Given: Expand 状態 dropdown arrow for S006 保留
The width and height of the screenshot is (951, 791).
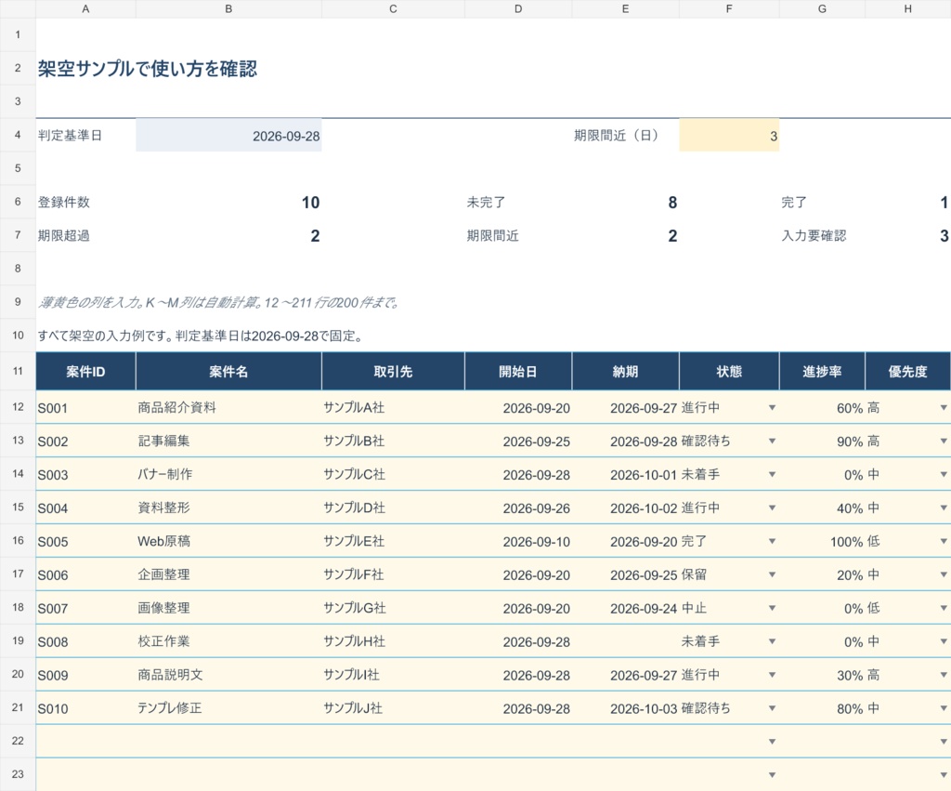Looking at the screenshot, I should pos(772,574).
